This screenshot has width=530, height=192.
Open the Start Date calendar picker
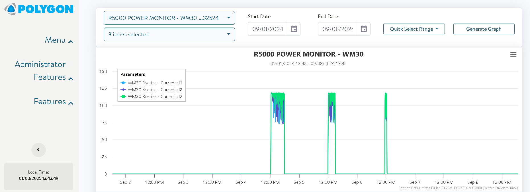294,29
